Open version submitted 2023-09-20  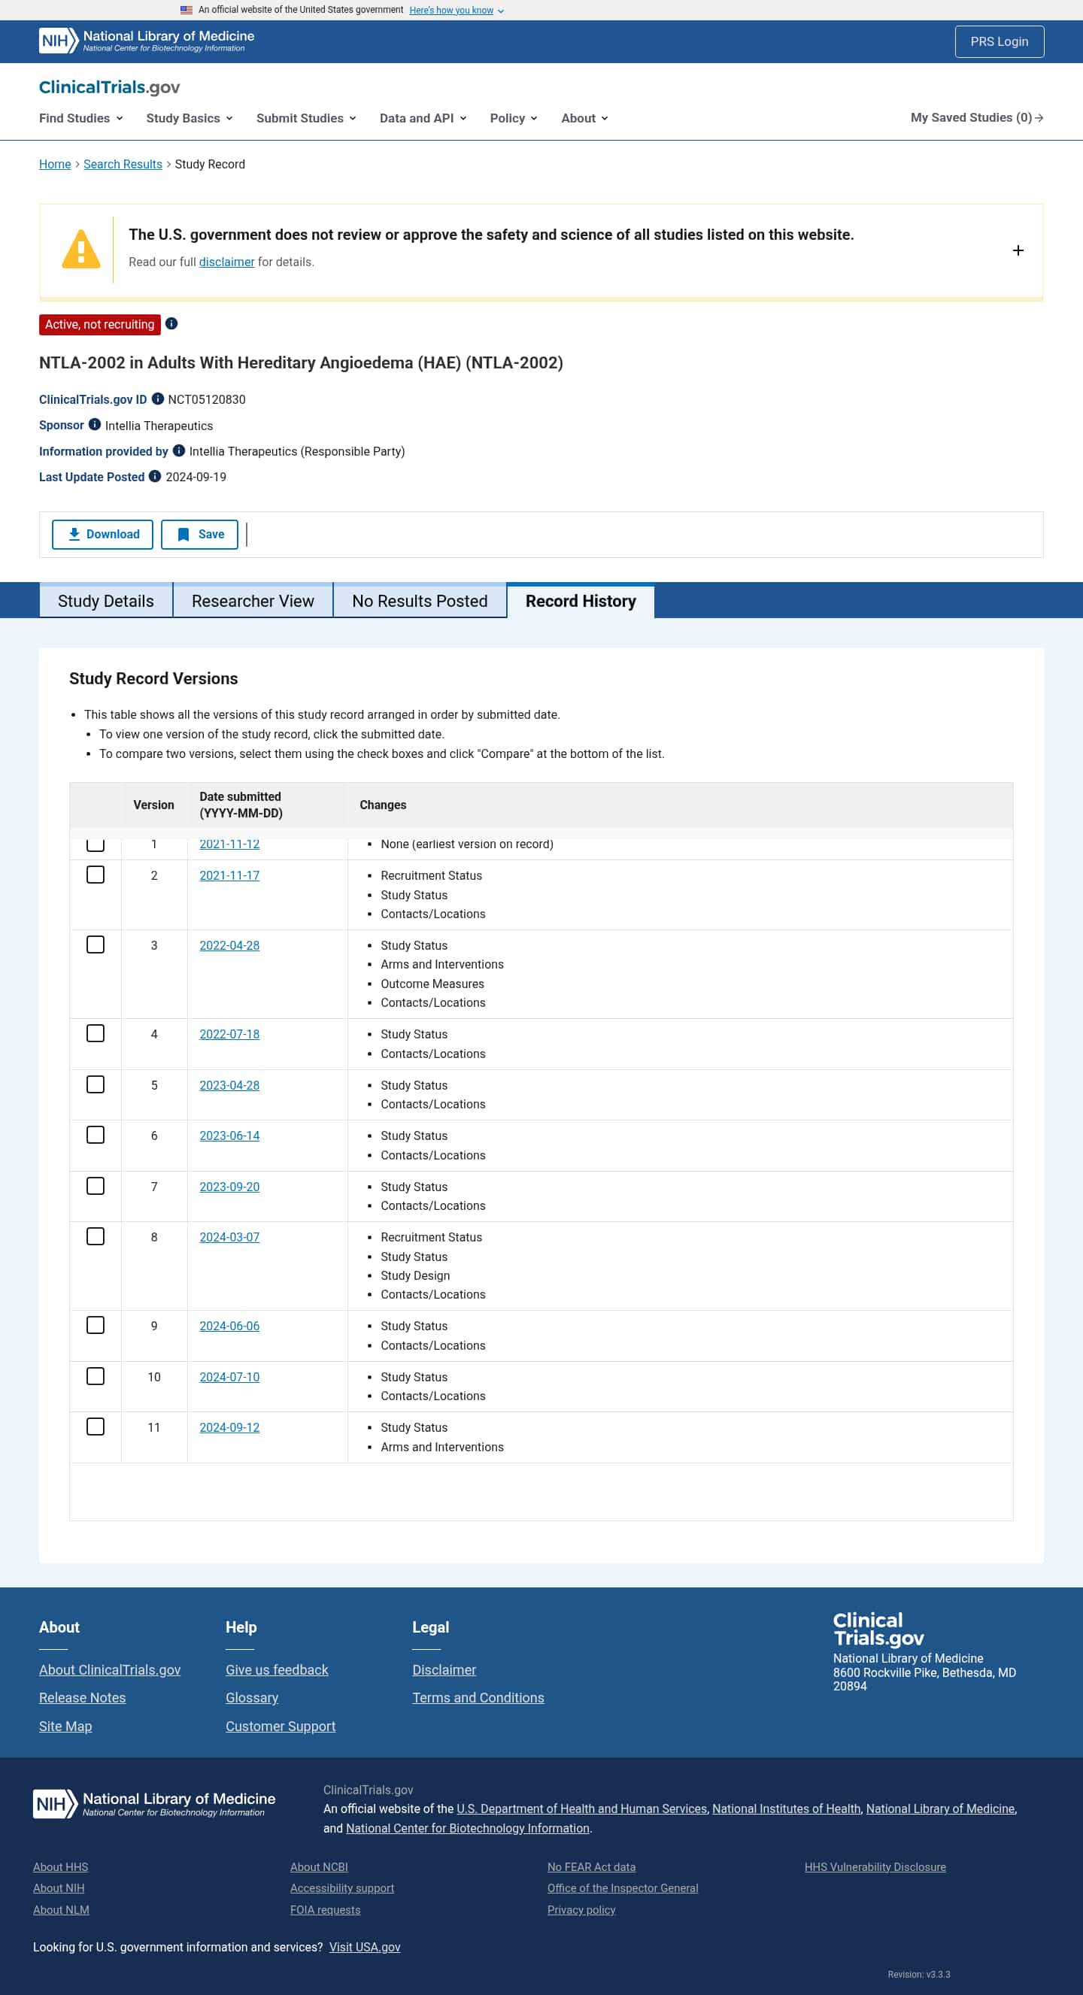point(229,1187)
